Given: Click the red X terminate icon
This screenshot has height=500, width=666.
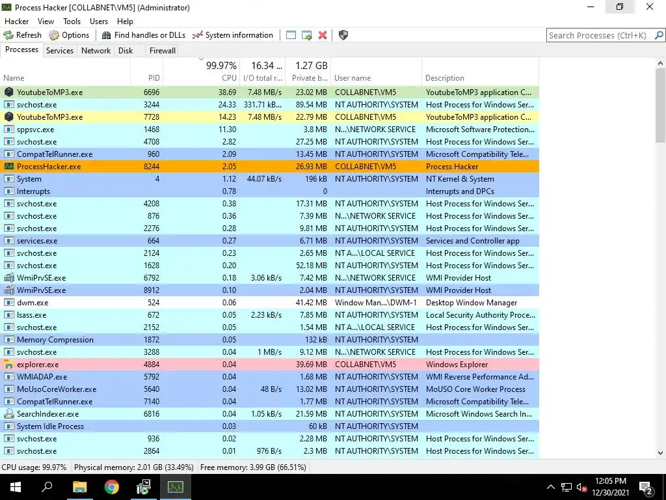Looking at the screenshot, I should pyautogui.click(x=323, y=35).
